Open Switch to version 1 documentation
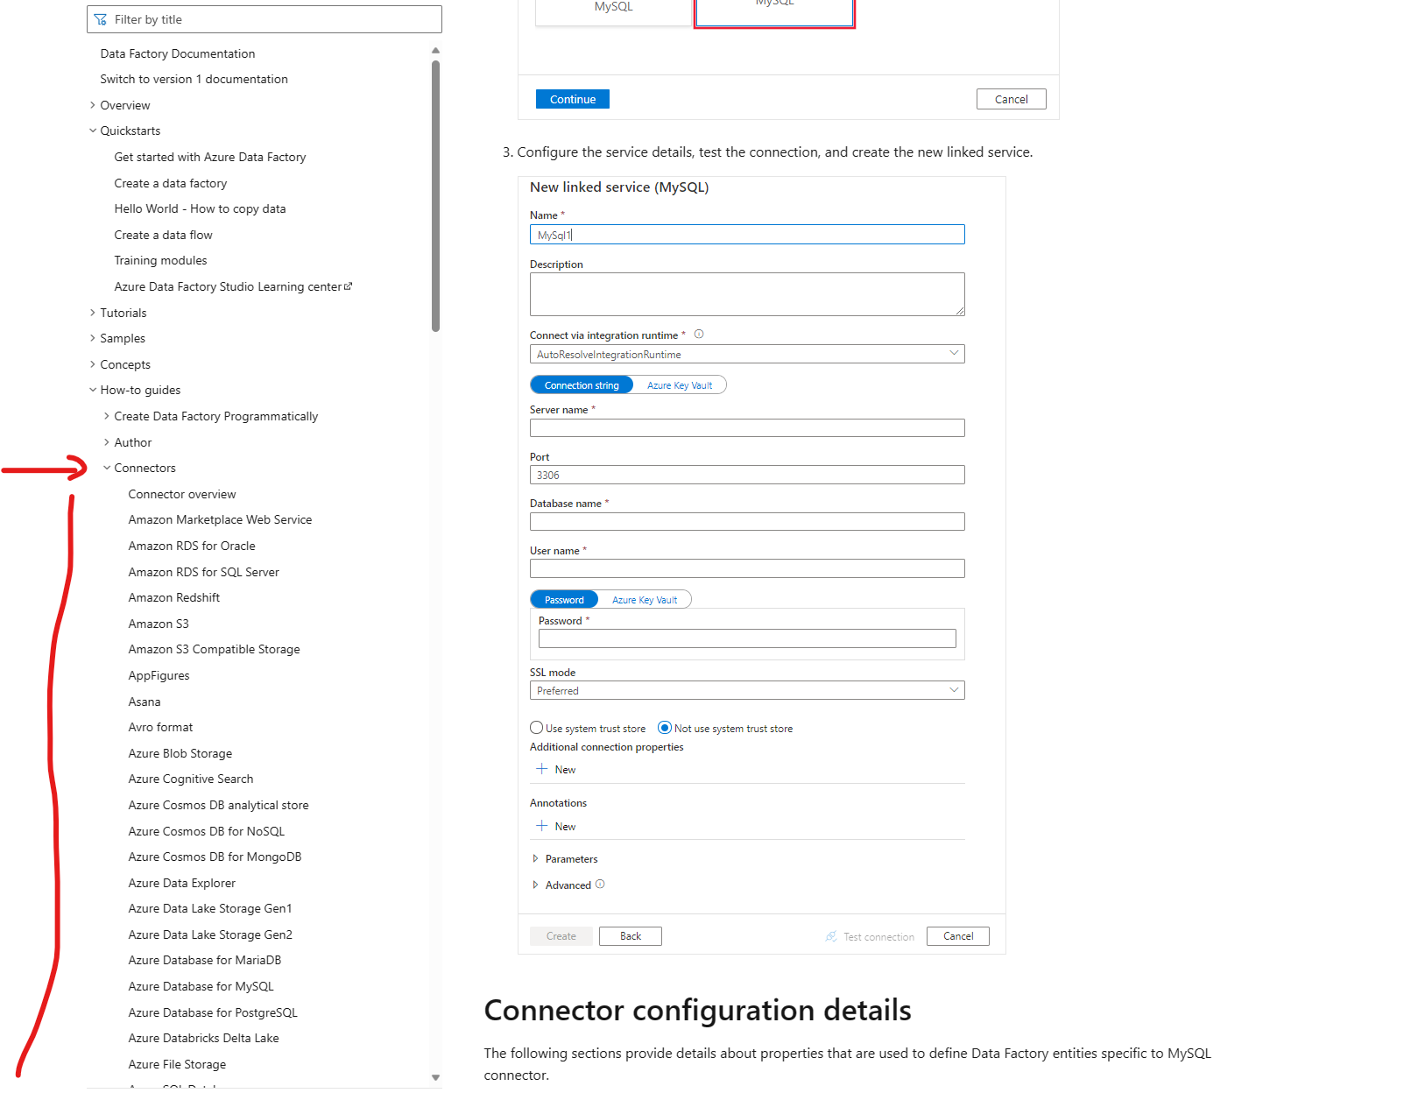The width and height of the screenshot is (1418, 1093). [194, 79]
